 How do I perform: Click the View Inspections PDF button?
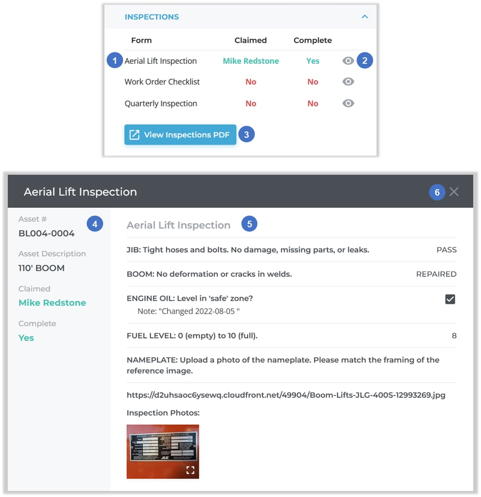[180, 134]
